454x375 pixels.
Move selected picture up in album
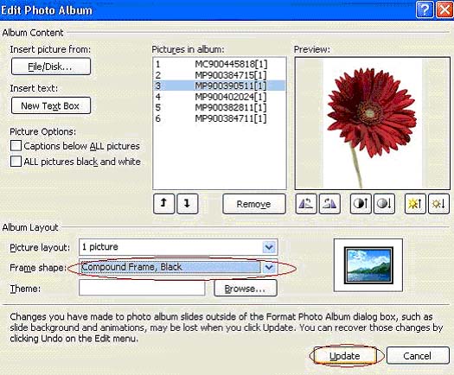click(x=164, y=204)
